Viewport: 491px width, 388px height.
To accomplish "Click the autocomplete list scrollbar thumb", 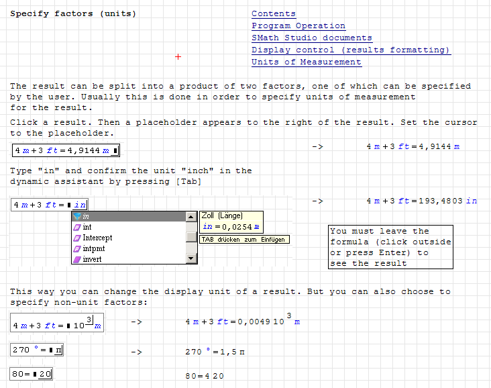I will [x=191, y=236].
